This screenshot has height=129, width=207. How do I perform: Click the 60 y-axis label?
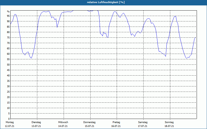(x=8, y=54)
